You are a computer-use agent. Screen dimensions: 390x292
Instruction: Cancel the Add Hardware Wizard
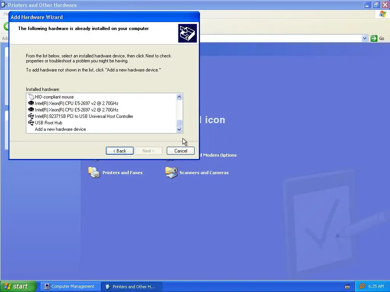tap(181, 151)
